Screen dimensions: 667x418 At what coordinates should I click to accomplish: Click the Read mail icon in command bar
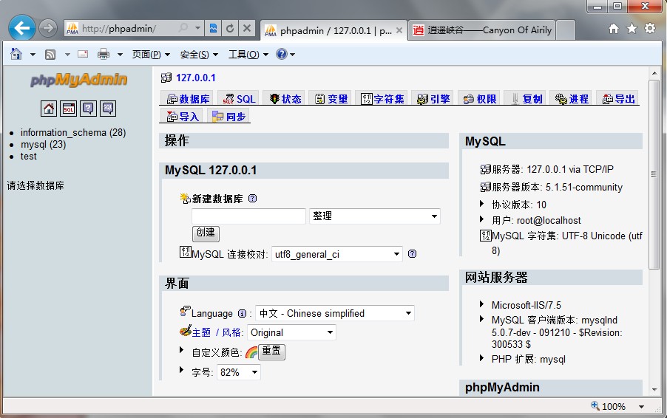click(x=83, y=54)
